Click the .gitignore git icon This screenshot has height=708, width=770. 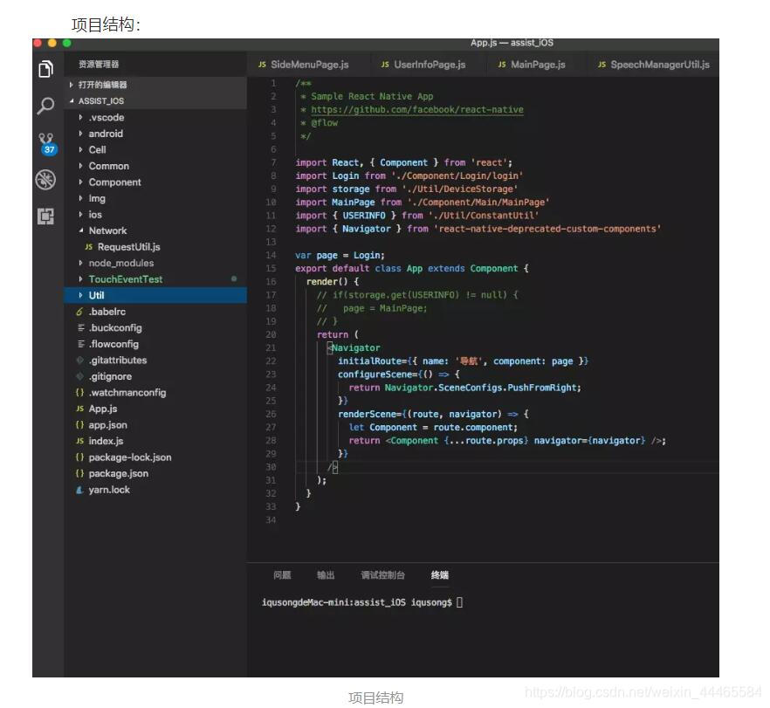point(79,376)
